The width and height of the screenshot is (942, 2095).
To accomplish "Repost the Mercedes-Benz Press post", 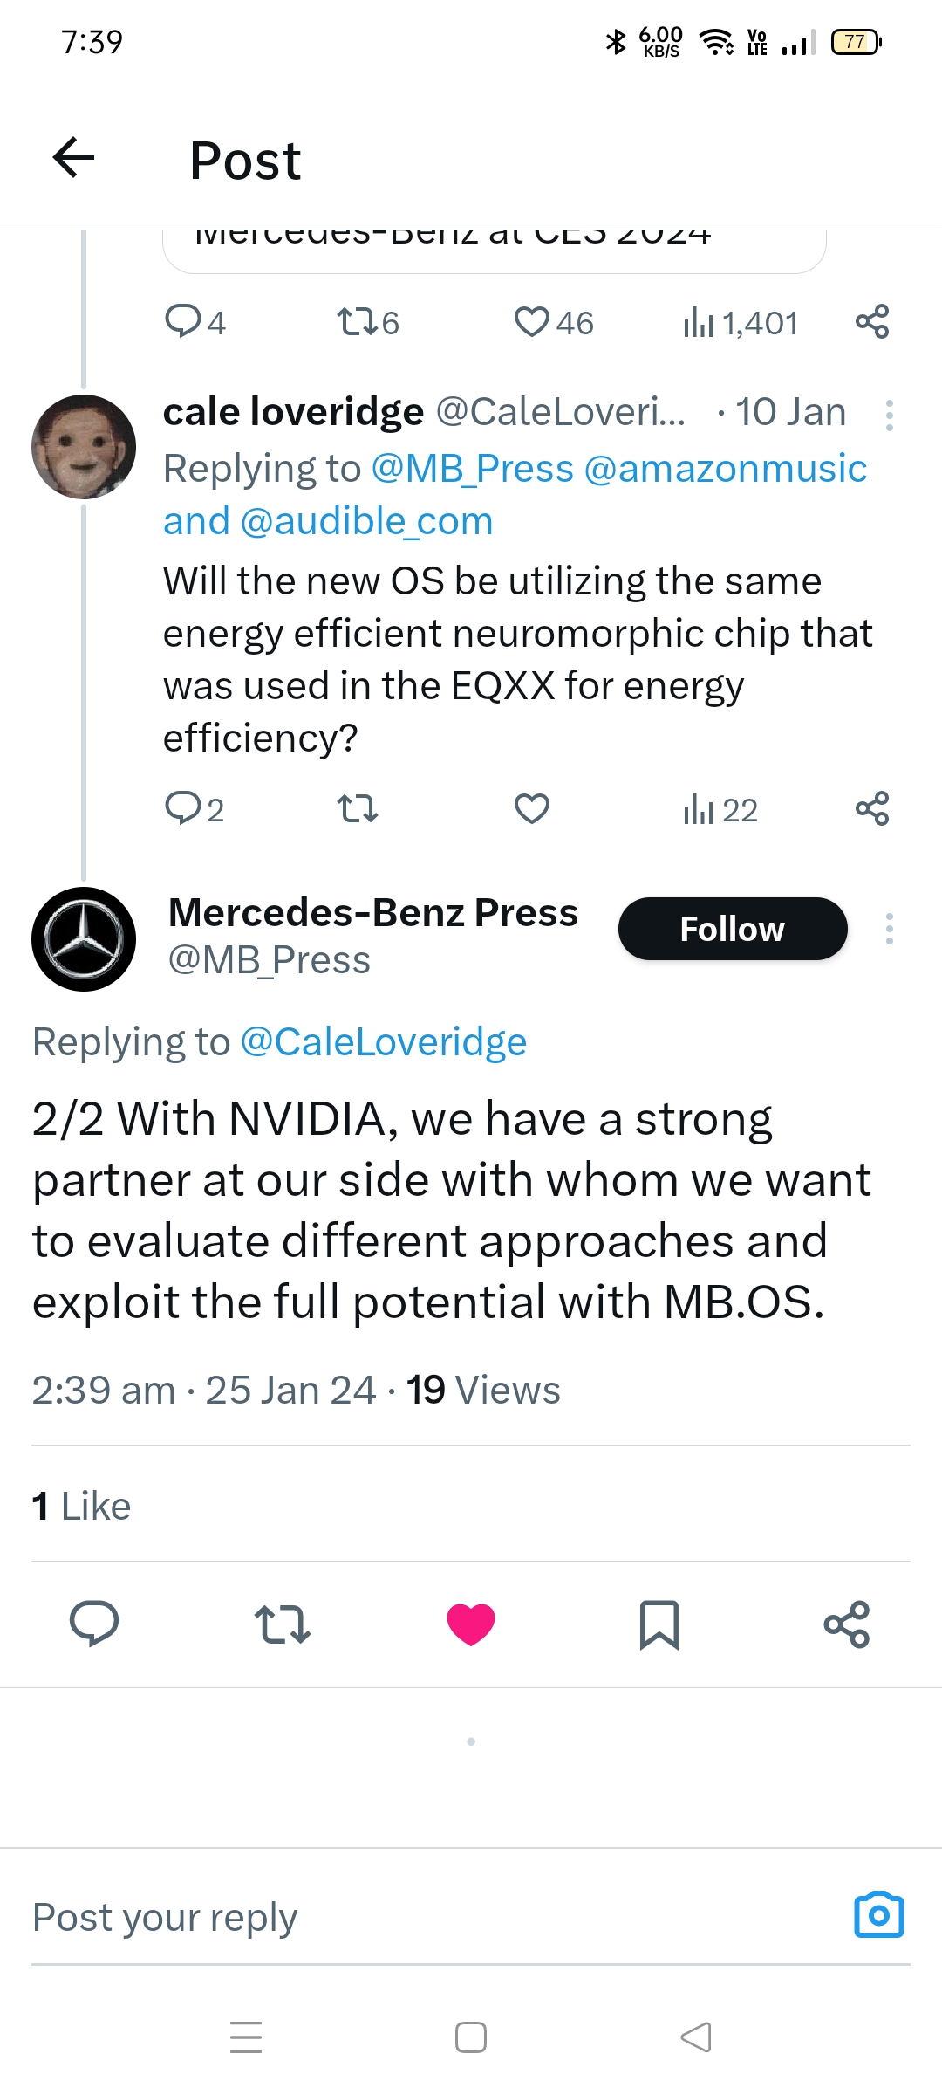I will click(x=283, y=1624).
